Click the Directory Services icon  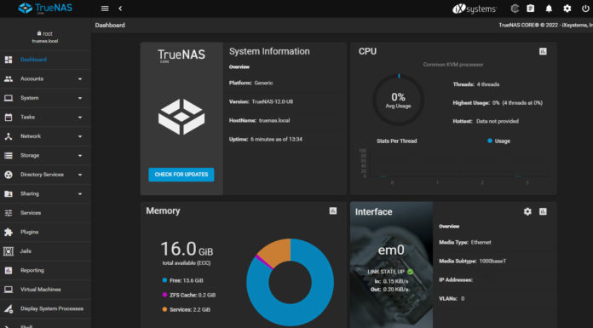pos(9,175)
